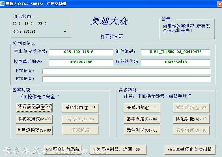Click the 下面操作是"安全" label
222x157 pixels.
[39, 97]
